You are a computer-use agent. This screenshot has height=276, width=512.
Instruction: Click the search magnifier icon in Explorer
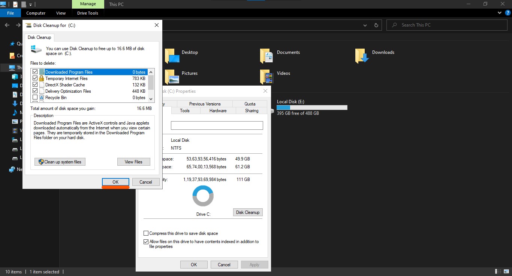[394, 25]
